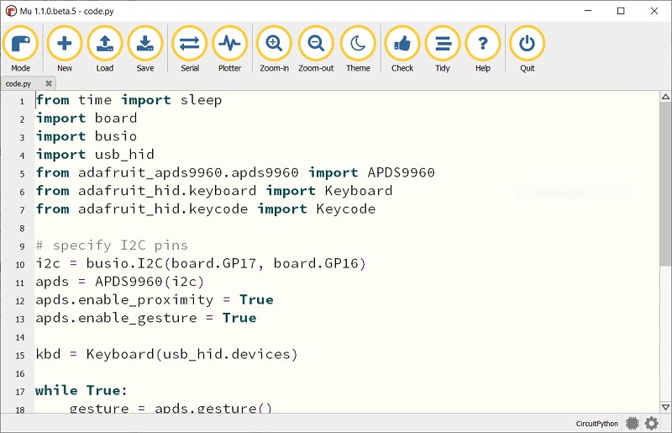Zoom in on the editor text
The image size is (672, 433).
[274, 44]
